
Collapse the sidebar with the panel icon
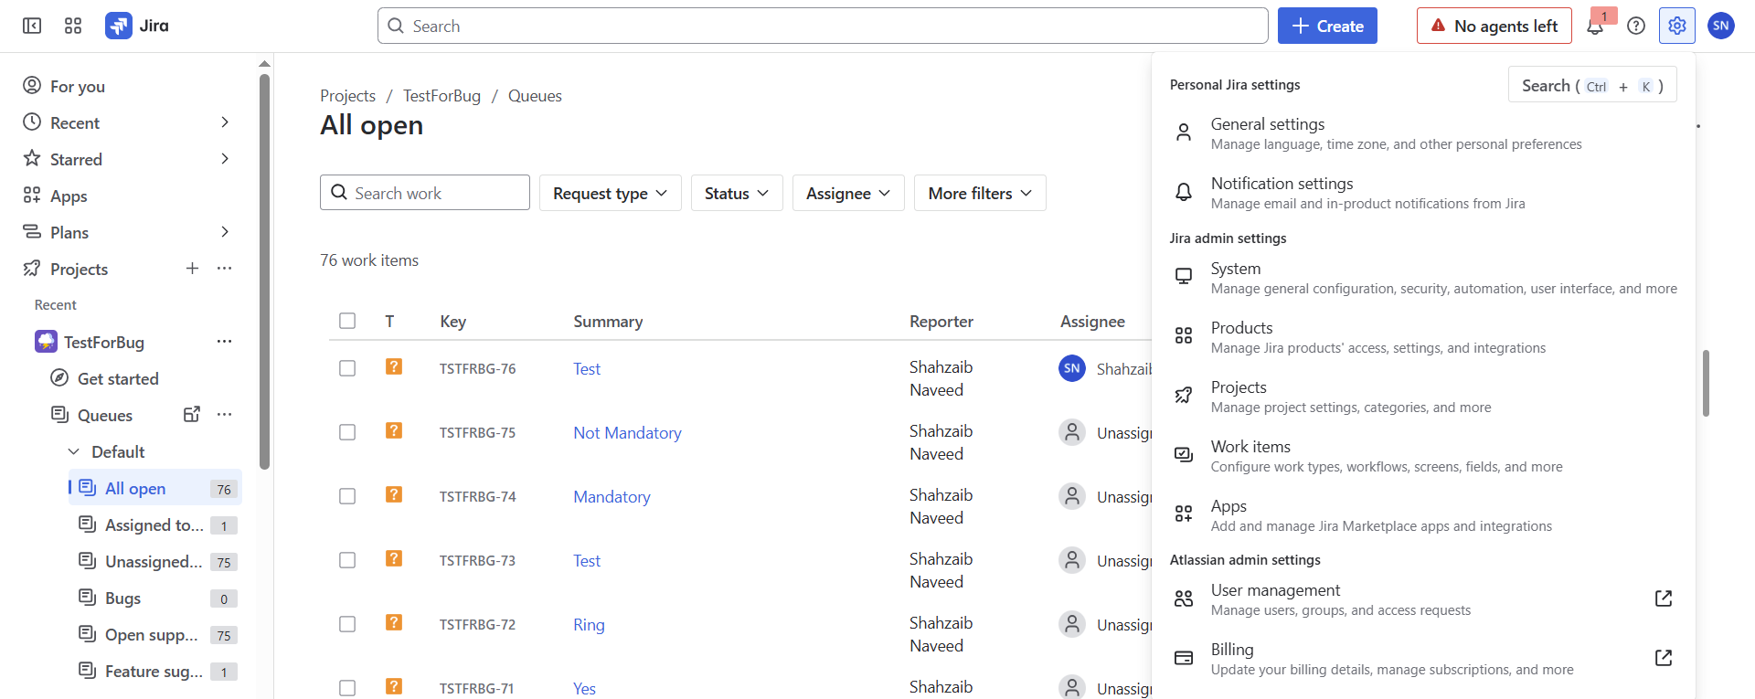click(x=32, y=26)
